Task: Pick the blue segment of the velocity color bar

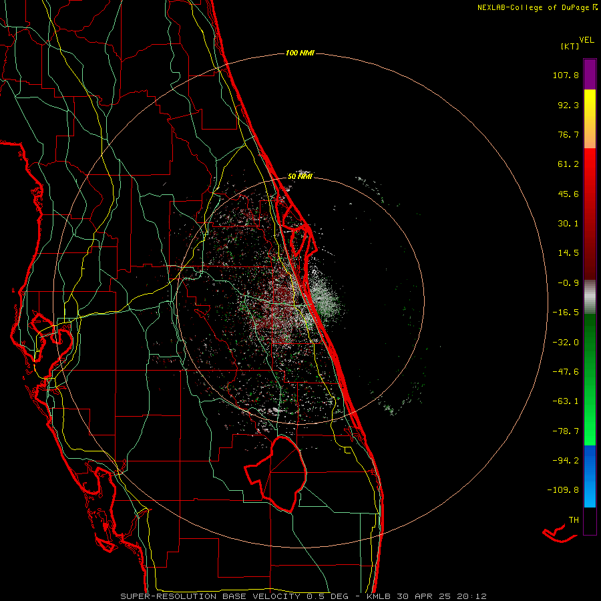Action: coord(590,476)
